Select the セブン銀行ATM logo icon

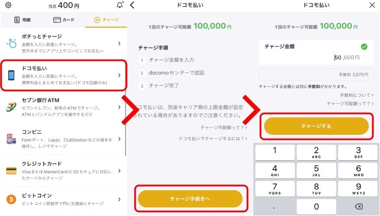coord(11,107)
